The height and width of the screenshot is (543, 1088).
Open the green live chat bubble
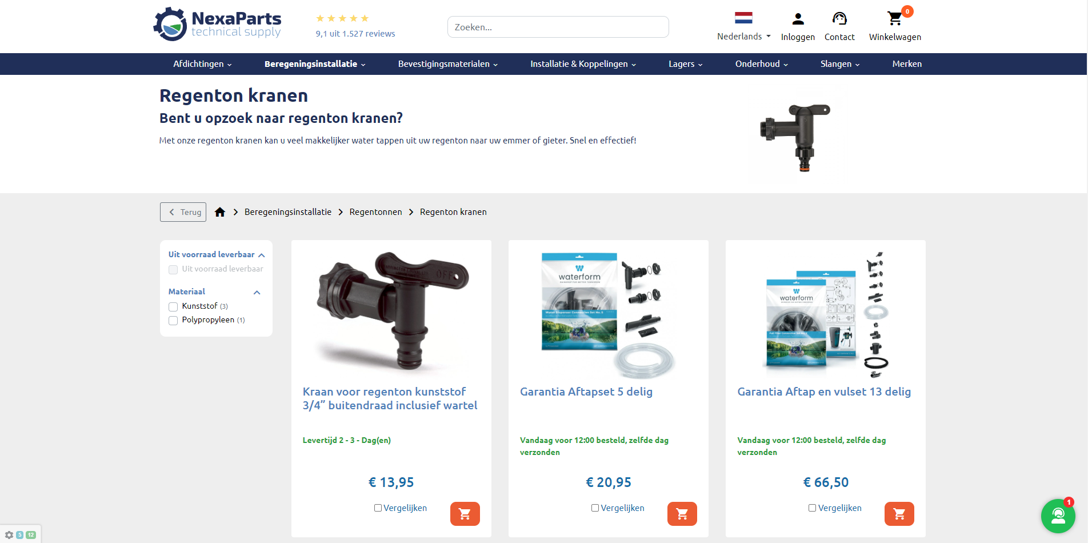click(x=1058, y=516)
